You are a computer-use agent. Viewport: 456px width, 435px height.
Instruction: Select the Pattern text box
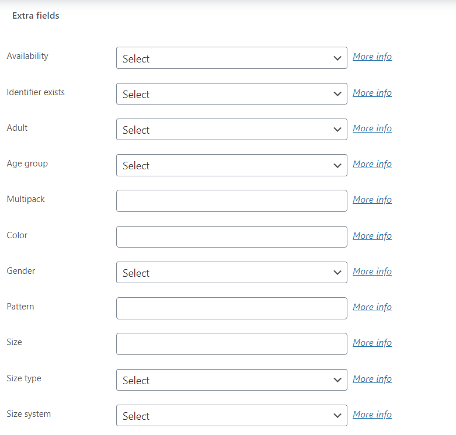[231, 308]
